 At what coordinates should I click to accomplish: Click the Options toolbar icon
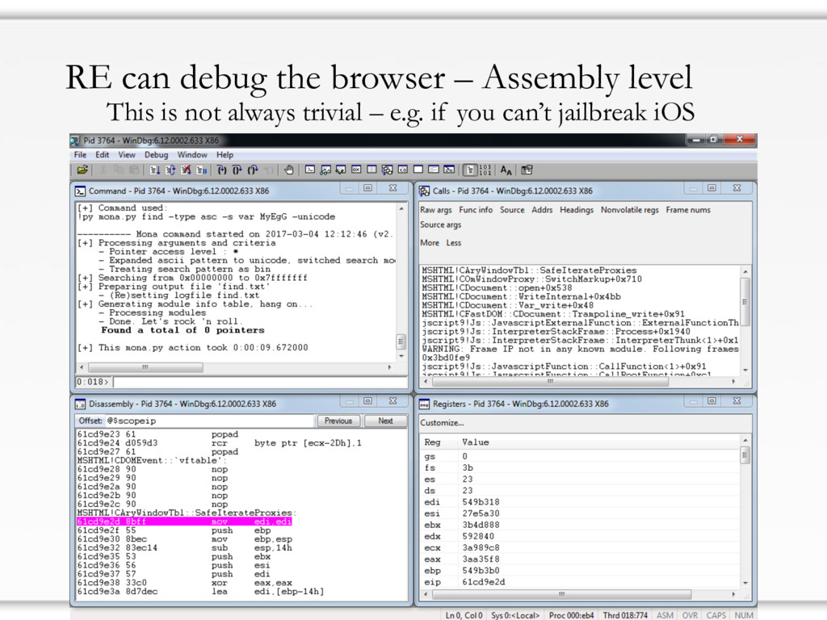(527, 170)
